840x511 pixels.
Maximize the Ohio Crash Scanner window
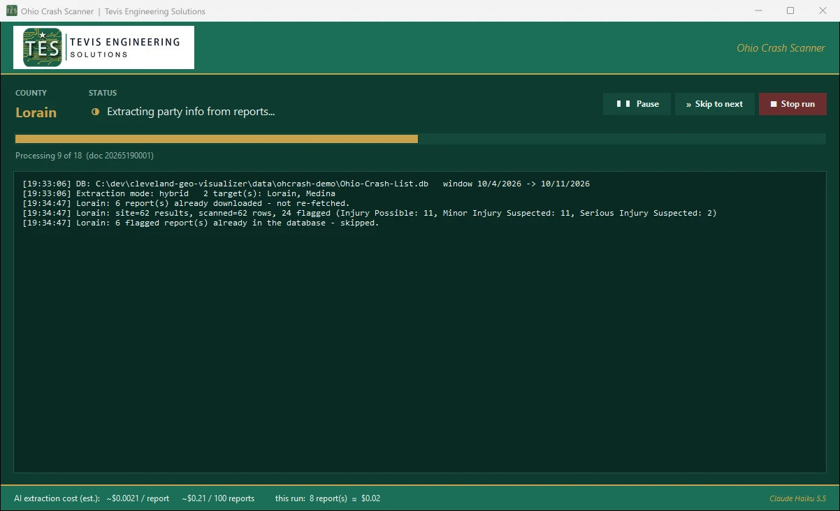coord(790,11)
